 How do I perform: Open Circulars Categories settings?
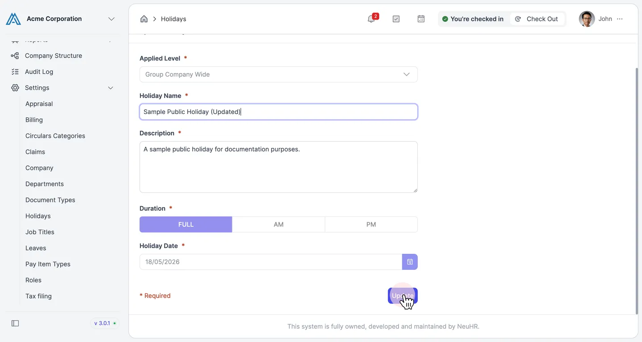[x=55, y=136]
